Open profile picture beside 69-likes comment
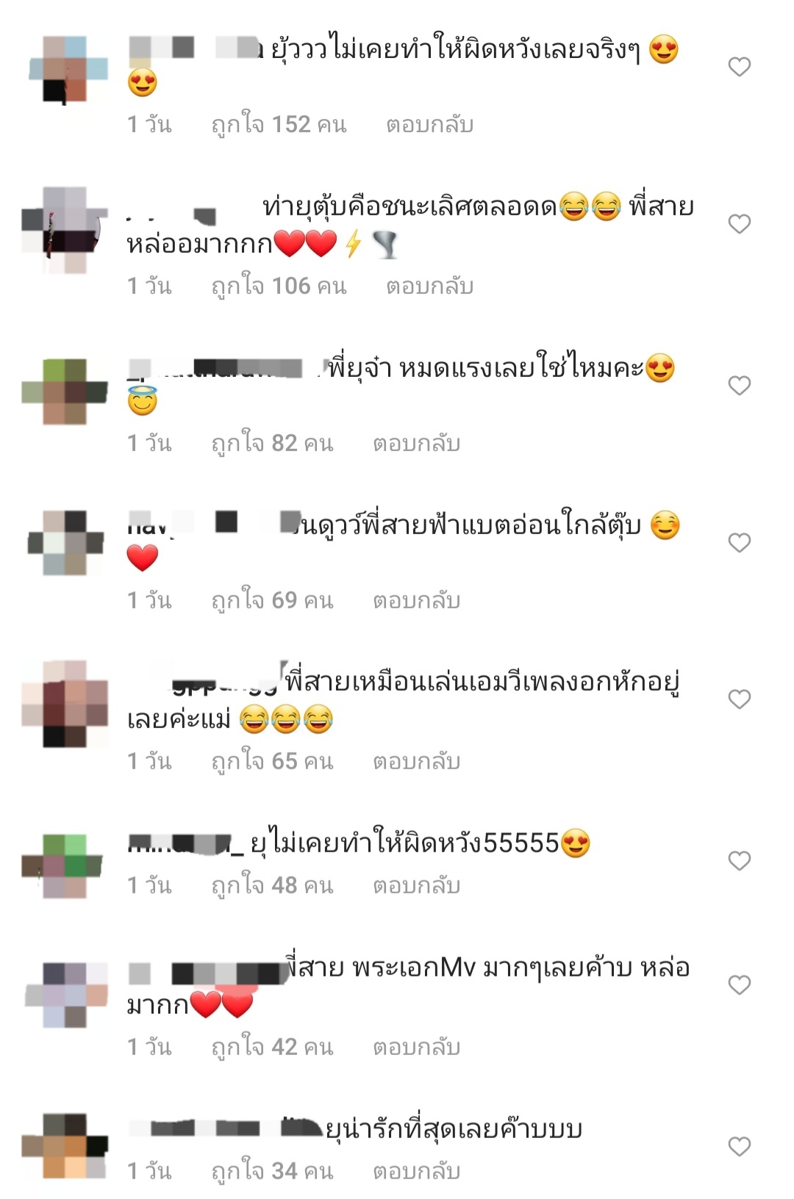This screenshot has width=794, height=1199. (65, 542)
